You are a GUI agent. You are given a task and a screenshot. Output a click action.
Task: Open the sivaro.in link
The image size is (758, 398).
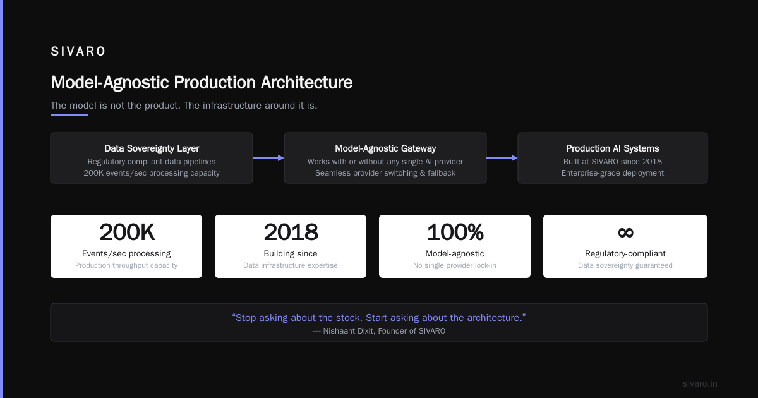point(700,383)
